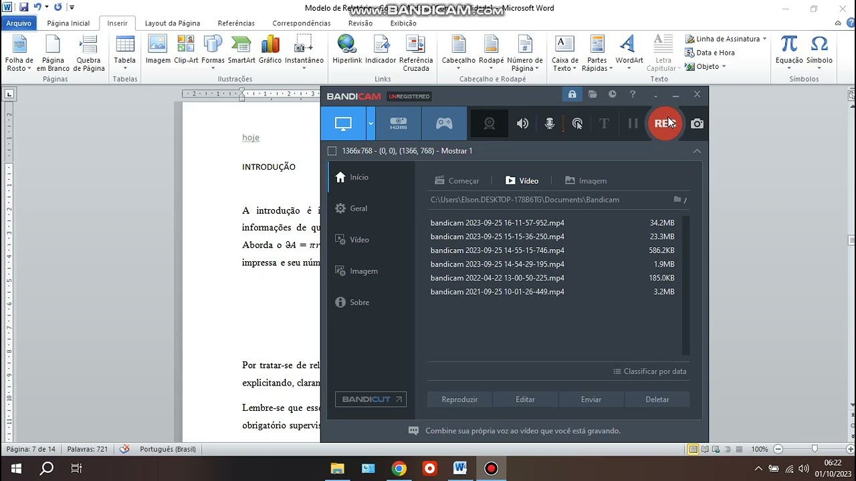Viewport: 856px width, 481px height.
Task: Open Cabeçalho header dropdown
Action: click(x=459, y=53)
